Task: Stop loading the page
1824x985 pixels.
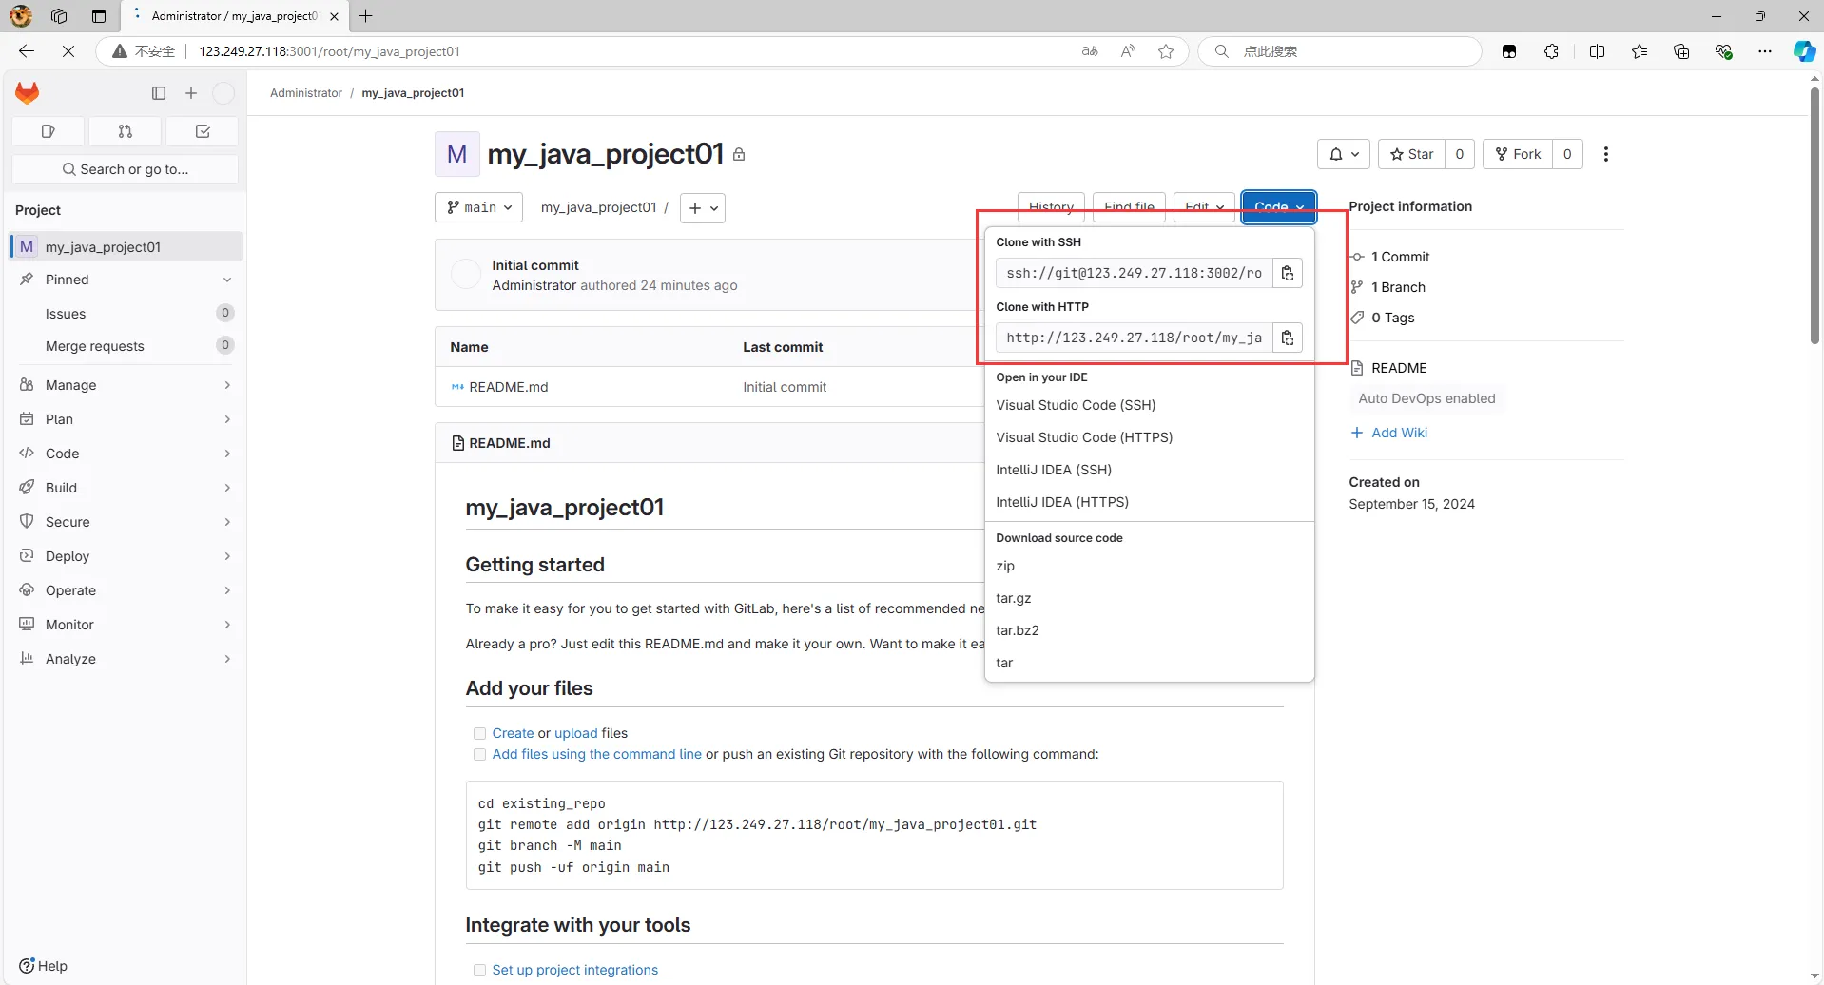Action: click(68, 51)
